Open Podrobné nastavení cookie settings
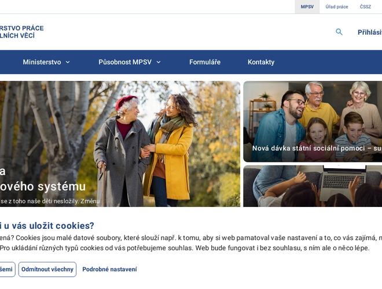The image size is (382, 289). pyautogui.click(x=109, y=269)
